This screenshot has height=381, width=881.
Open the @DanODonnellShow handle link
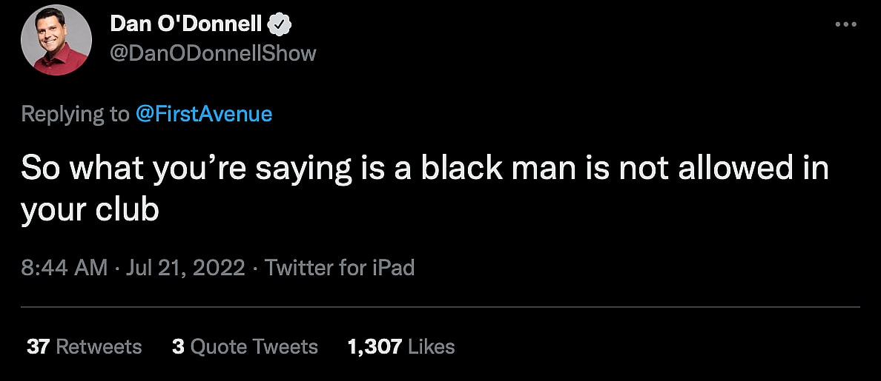214,53
